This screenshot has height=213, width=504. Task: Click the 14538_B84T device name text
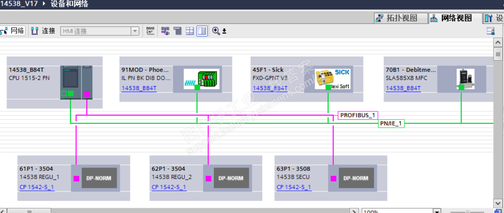pos(26,70)
